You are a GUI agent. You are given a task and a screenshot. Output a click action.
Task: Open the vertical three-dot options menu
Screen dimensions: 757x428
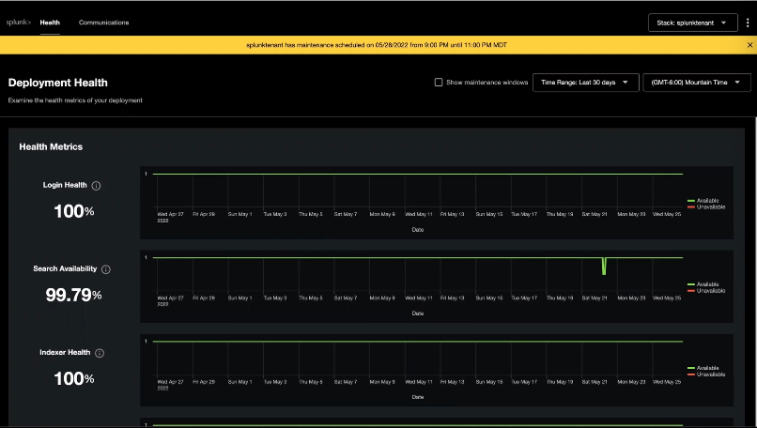click(x=748, y=23)
